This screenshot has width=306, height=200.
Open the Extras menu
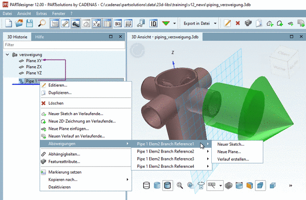coord(42,13)
